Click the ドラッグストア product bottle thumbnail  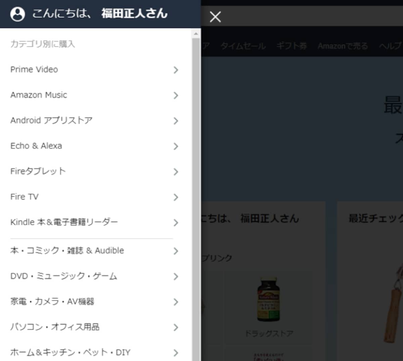(x=269, y=300)
